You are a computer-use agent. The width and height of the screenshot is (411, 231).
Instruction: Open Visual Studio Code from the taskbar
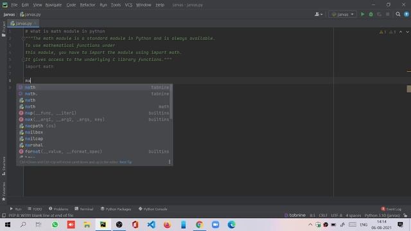152,225
